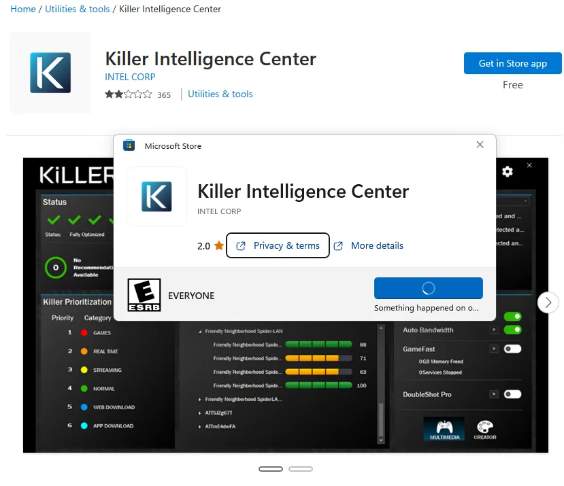Click the Get in Store app button
This screenshot has height=486, width=564.
pyautogui.click(x=512, y=63)
